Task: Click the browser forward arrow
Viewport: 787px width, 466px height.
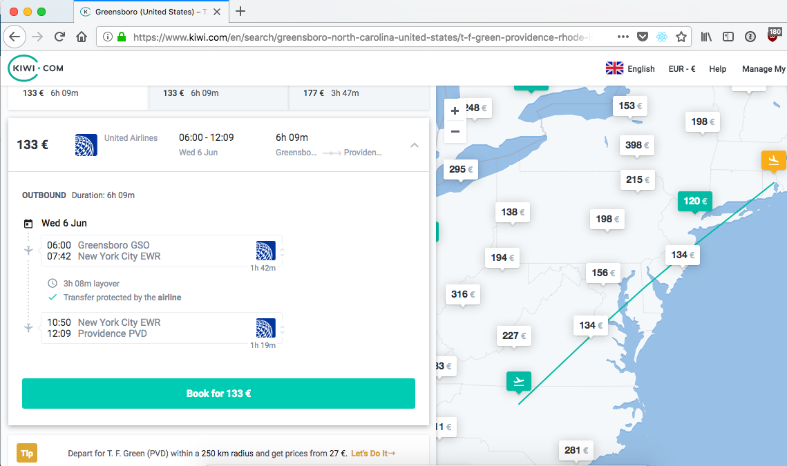Action: pyautogui.click(x=37, y=37)
